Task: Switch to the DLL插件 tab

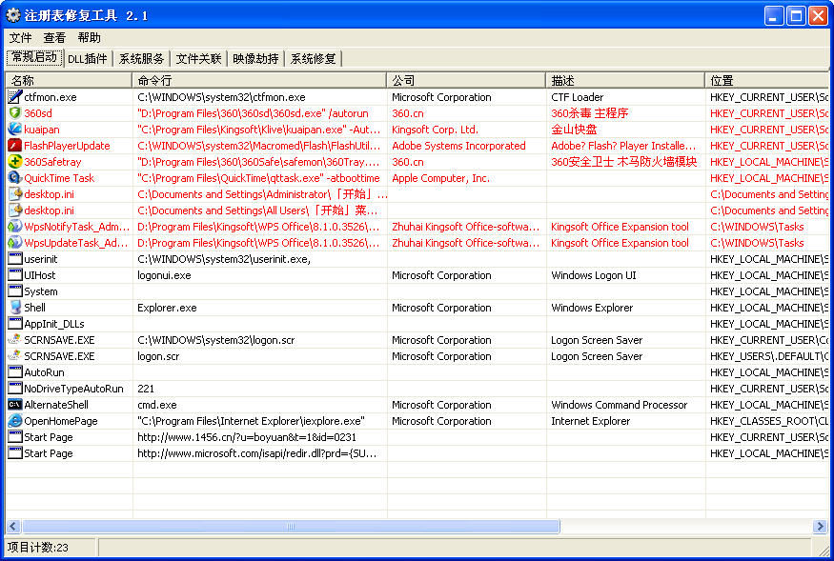Action: [88, 59]
